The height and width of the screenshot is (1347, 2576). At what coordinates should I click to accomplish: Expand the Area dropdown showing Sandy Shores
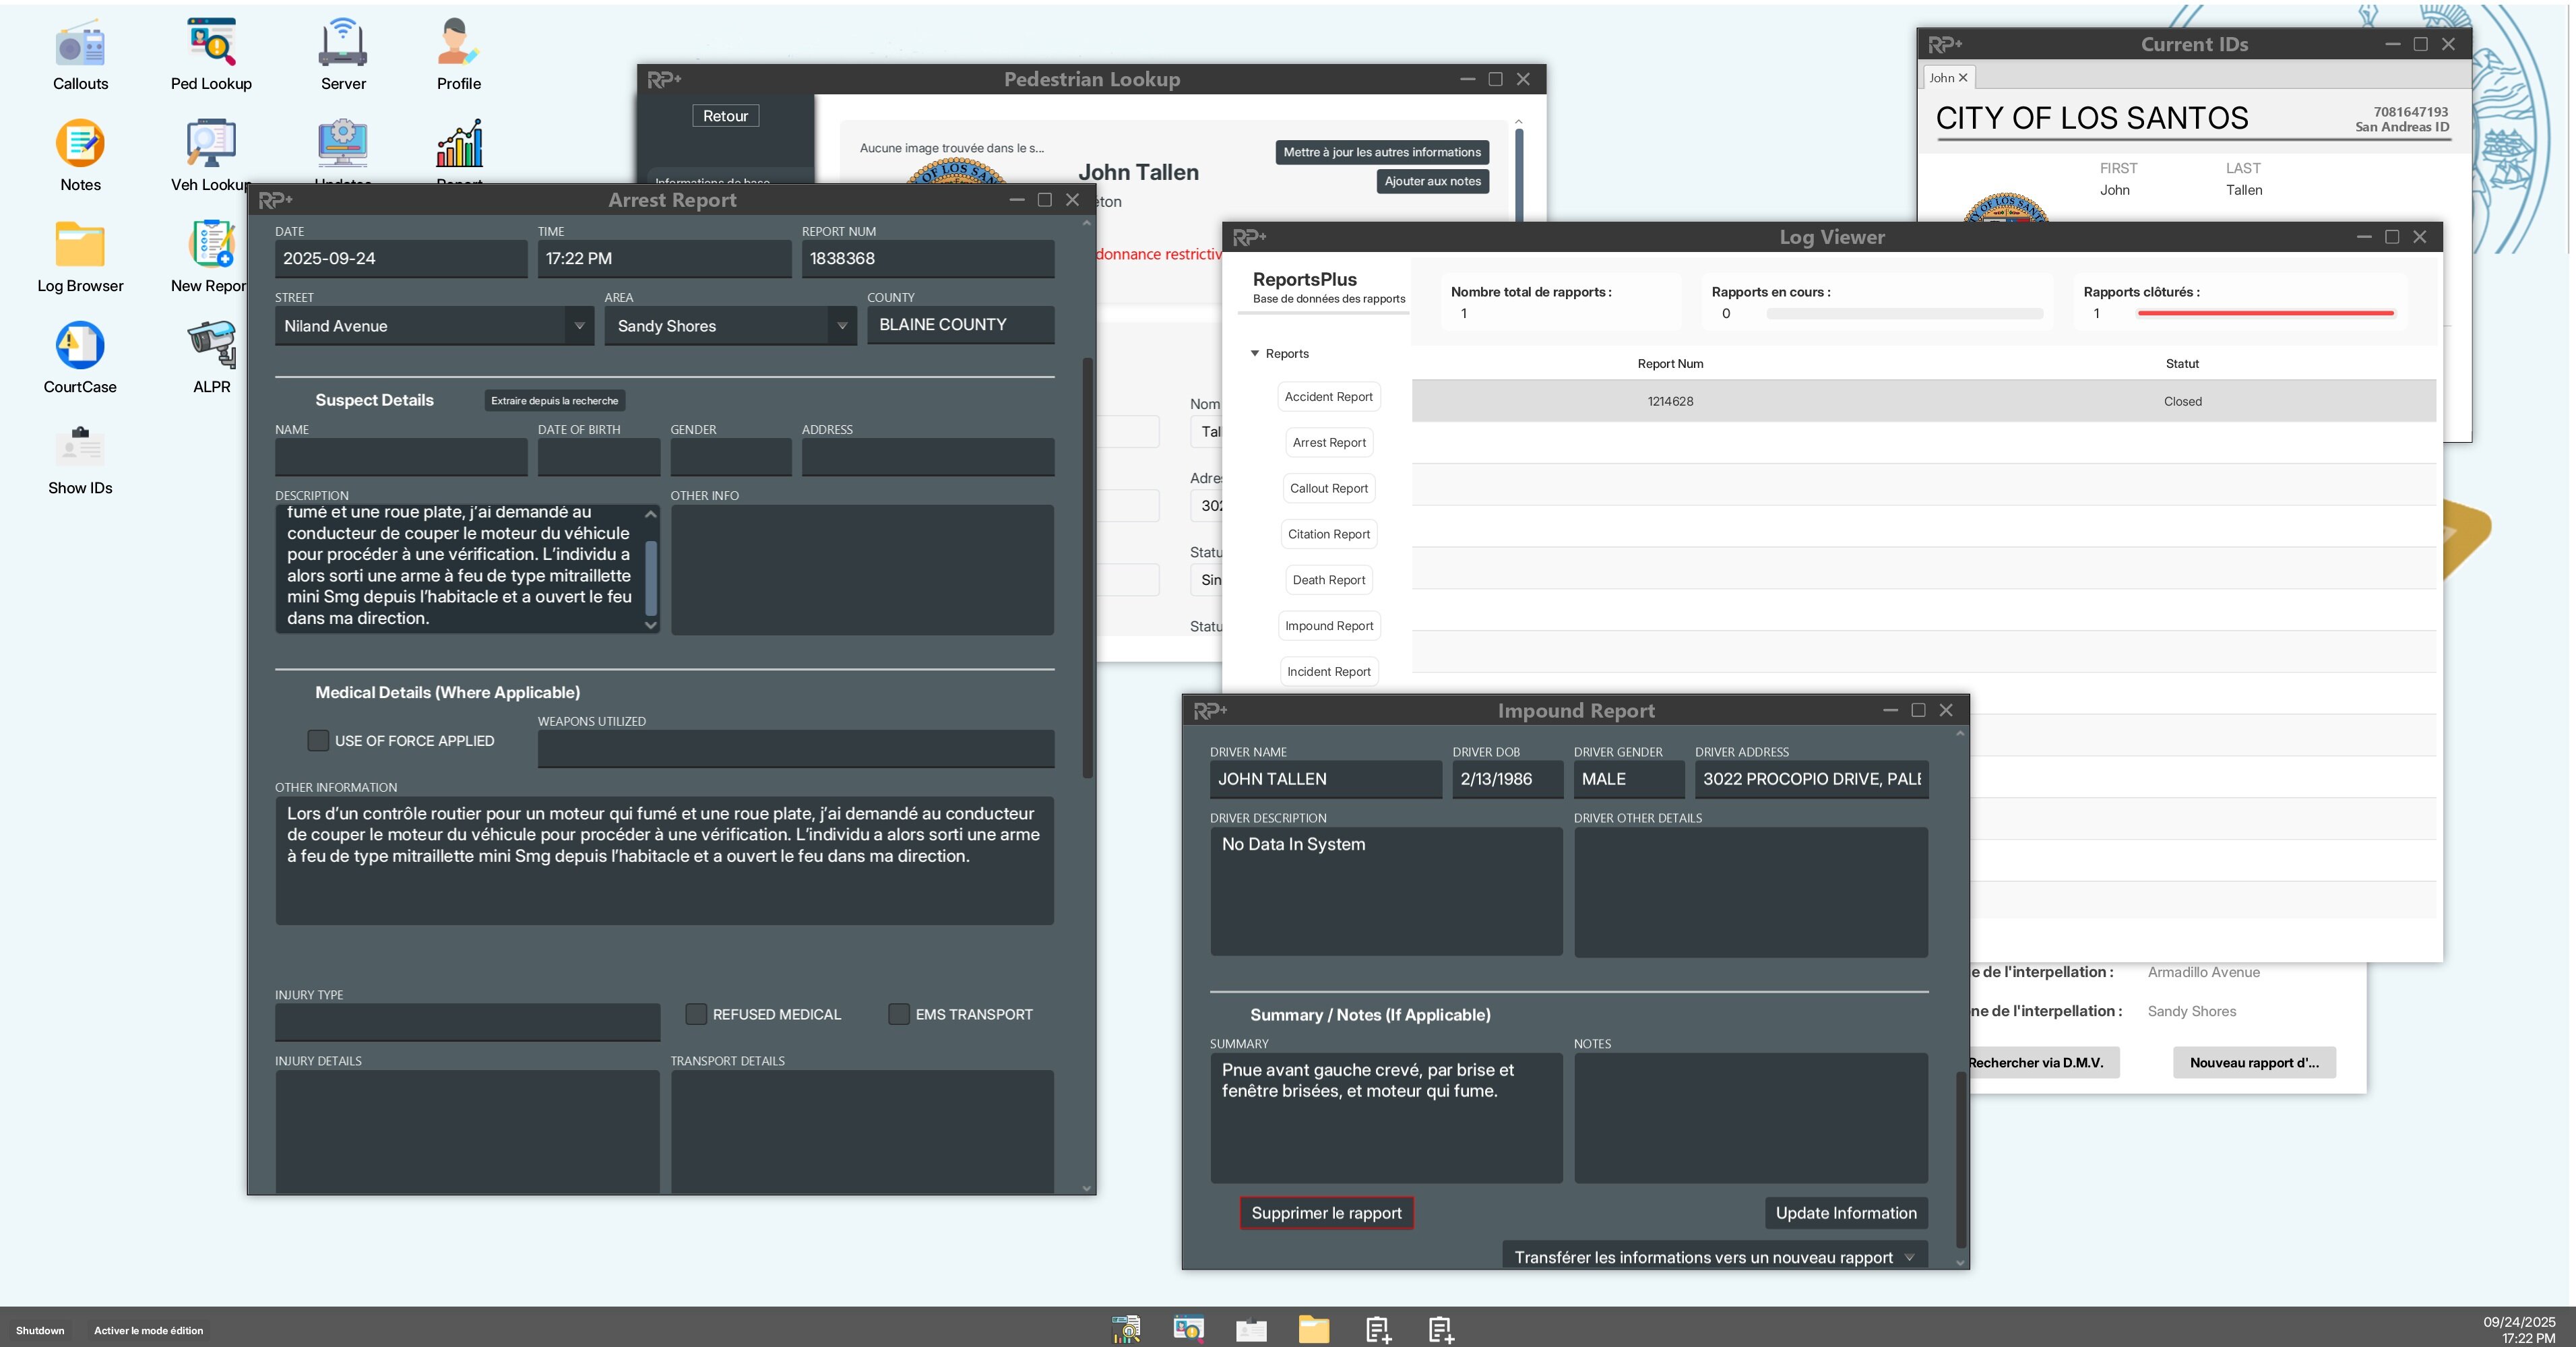click(x=842, y=326)
